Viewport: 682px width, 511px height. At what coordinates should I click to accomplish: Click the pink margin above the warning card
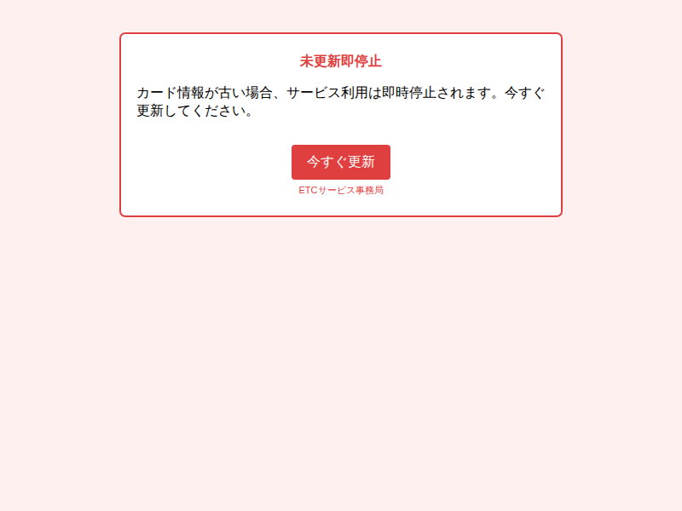click(340, 15)
